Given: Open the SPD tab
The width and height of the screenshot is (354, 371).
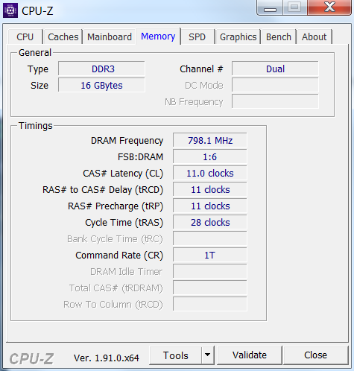Looking at the screenshot, I should (197, 37).
